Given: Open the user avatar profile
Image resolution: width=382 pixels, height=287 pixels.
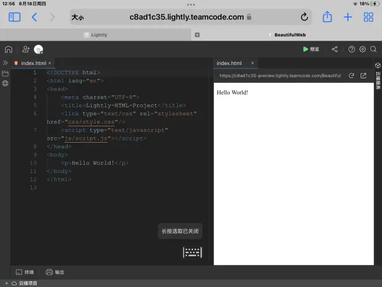Looking at the screenshot, I should [39, 49].
